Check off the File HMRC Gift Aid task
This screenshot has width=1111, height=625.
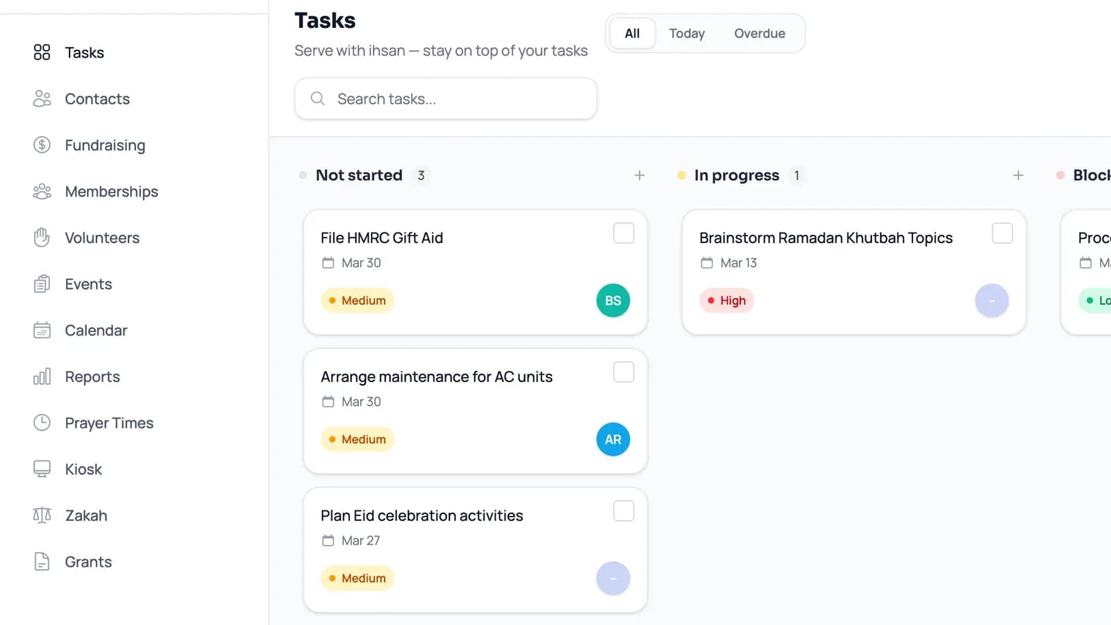[x=623, y=233]
